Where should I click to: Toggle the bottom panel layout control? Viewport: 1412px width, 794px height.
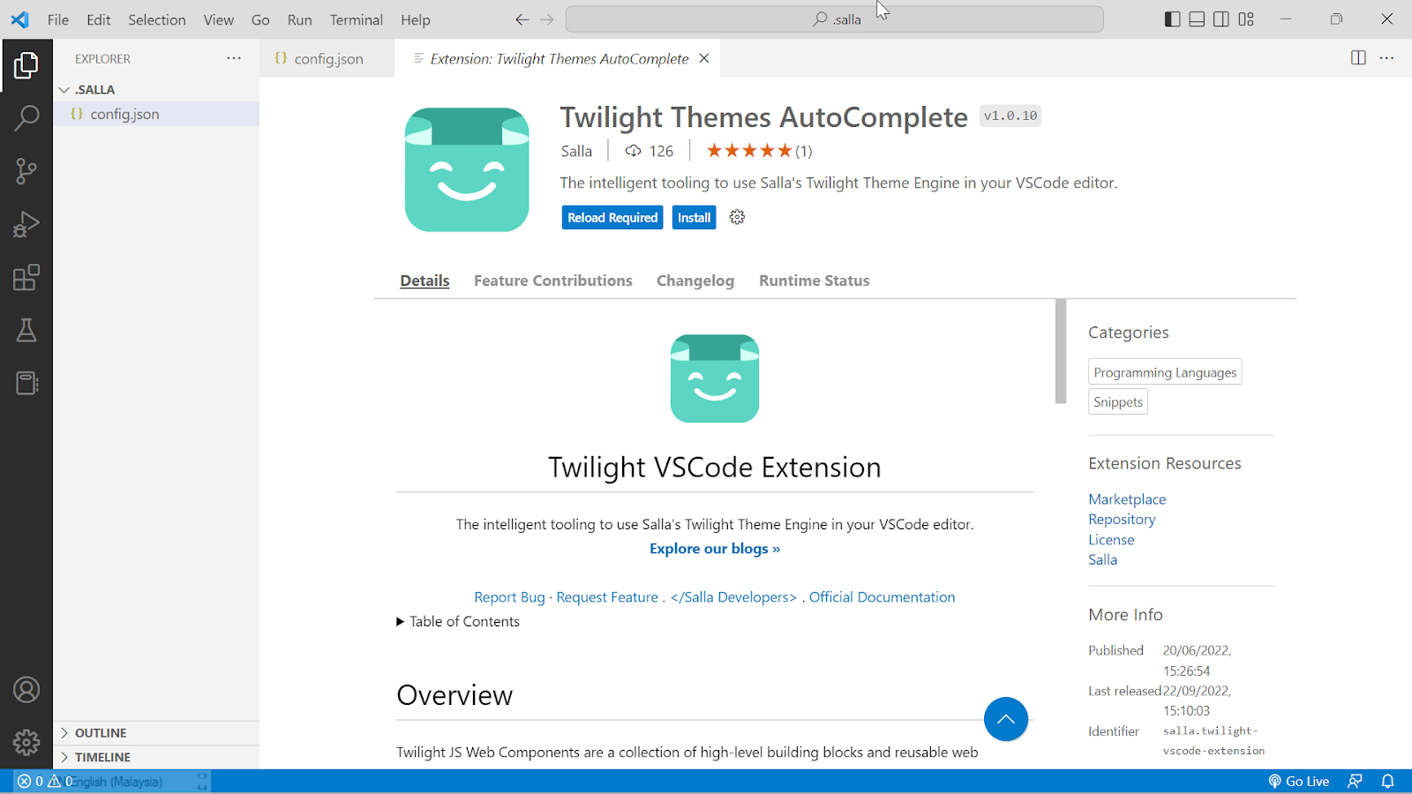pos(1196,19)
